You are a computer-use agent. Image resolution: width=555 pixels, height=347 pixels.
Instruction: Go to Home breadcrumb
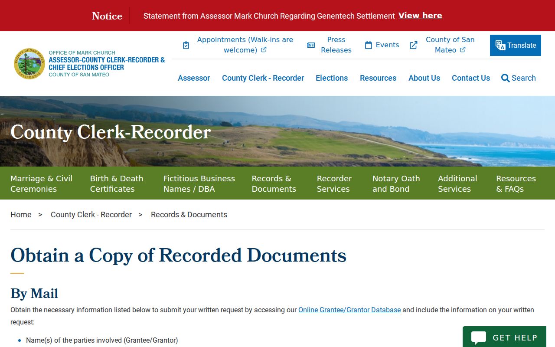tap(21, 215)
